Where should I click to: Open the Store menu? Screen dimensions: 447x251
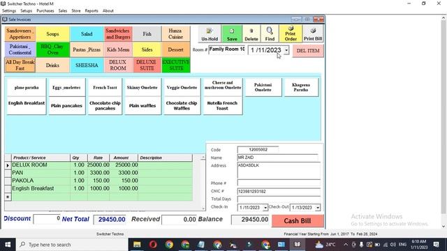(76, 11)
